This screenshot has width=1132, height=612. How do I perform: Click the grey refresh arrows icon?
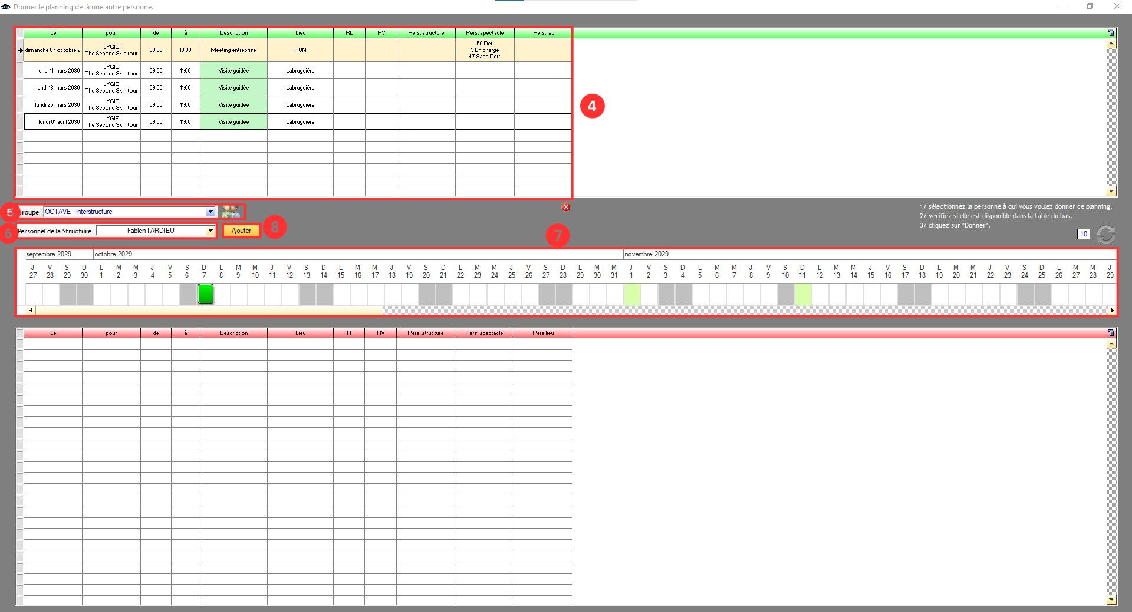coord(1106,235)
